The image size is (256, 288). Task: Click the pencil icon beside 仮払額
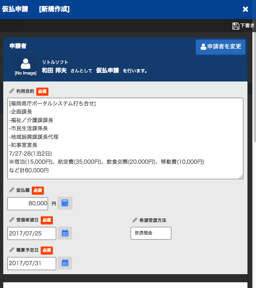(x=12, y=190)
